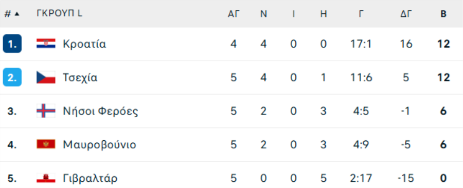Click the Gibraltar flag icon
Viewport: 463px width, 188px height.
(x=46, y=178)
